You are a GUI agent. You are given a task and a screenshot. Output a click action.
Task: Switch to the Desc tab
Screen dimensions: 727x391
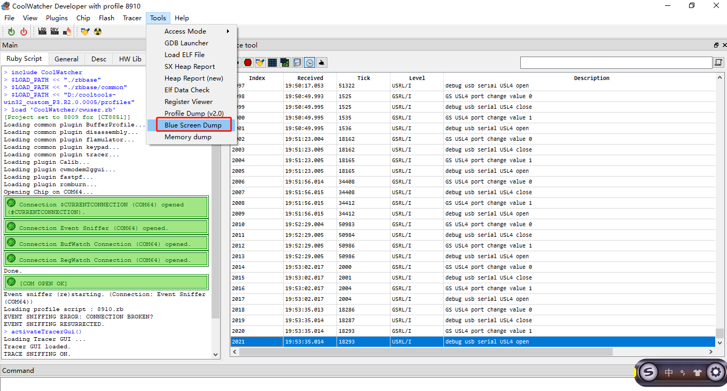(99, 59)
